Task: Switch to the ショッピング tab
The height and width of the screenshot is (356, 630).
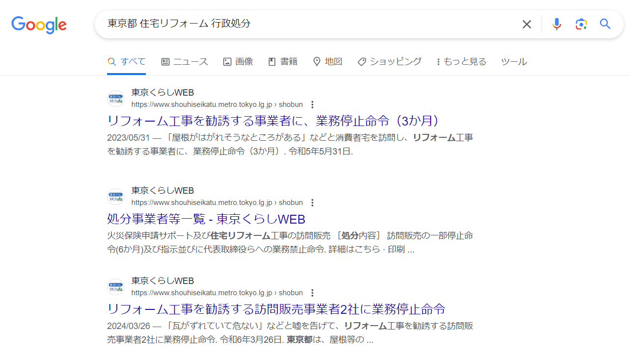Action: (x=389, y=62)
